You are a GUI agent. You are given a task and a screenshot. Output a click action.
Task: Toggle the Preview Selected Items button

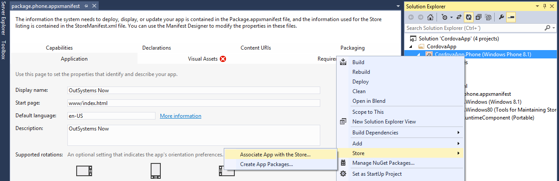511,18
